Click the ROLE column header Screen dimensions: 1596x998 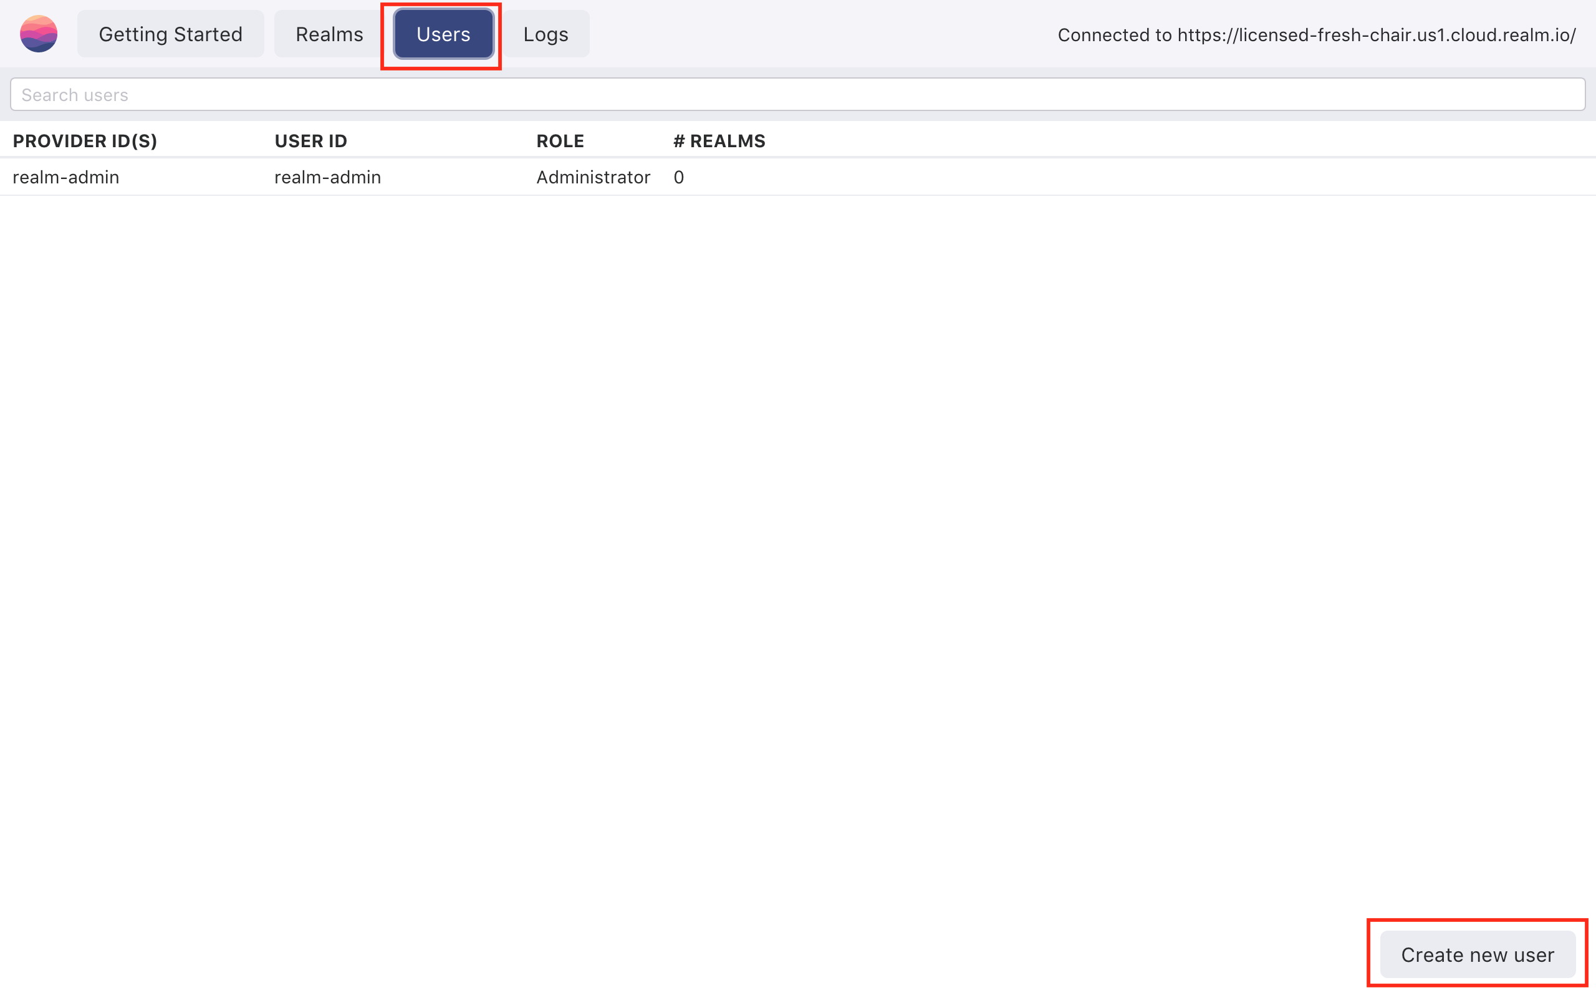(x=560, y=140)
